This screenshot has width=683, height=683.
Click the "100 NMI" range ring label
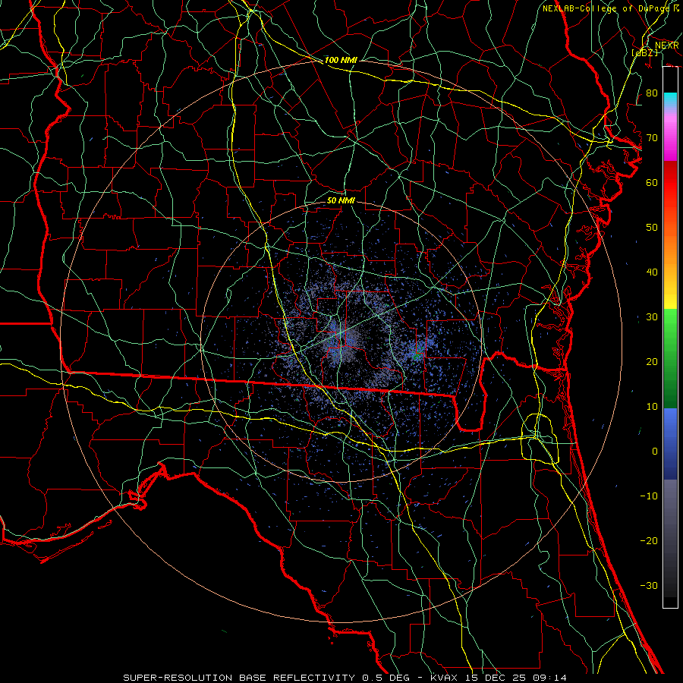pos(341,60)
